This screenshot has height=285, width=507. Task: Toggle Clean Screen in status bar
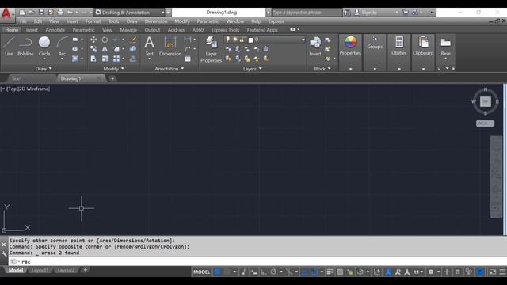tap(493, 272)
